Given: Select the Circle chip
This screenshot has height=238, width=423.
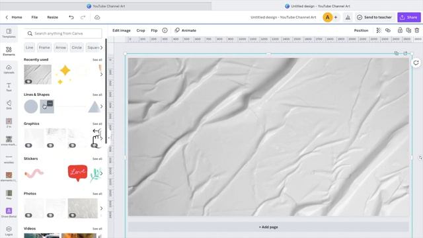Looking at the screenshot, I should pos(77,48).
